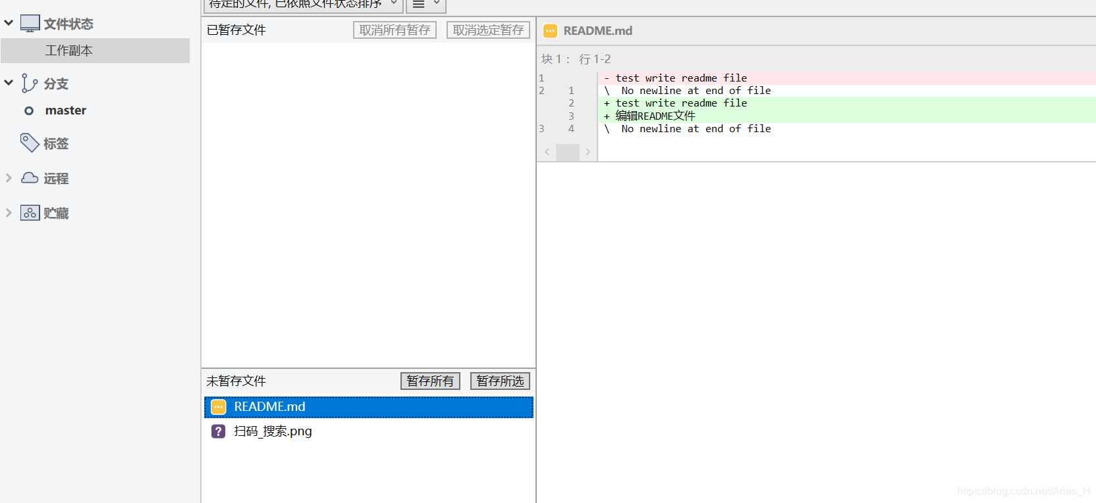
Task: Click the branch icon beside 分支
Action: tap(29, 84)
